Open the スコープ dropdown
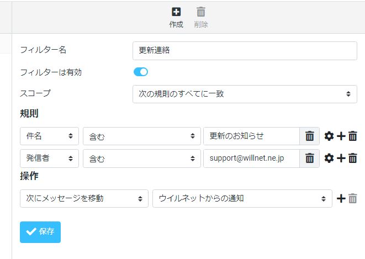 click(x=245, y=94)
